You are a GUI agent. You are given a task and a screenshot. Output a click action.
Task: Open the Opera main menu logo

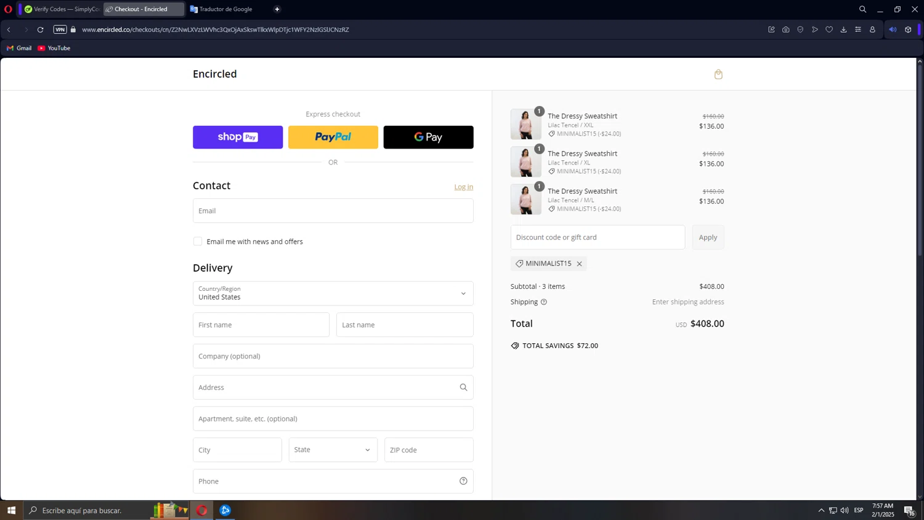(x=8, y=9)
